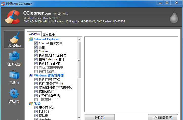
Task: Click inside the empty results pane
Action: 131,74
